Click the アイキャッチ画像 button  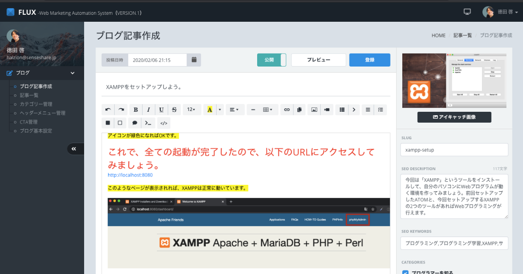(454, 117)
